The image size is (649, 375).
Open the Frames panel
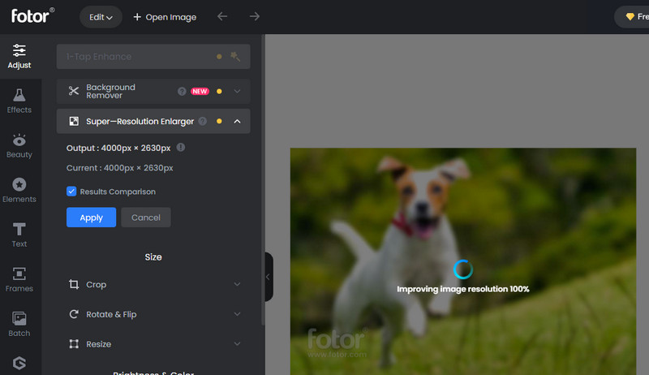19,279
